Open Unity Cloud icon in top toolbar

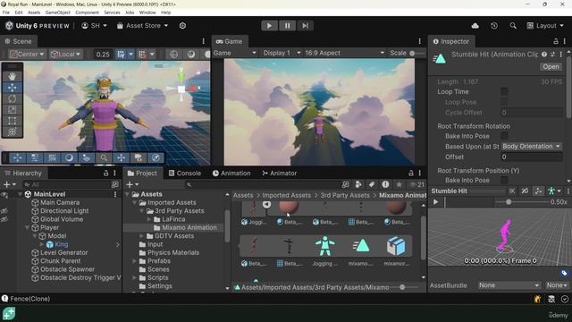coord(475,26)
